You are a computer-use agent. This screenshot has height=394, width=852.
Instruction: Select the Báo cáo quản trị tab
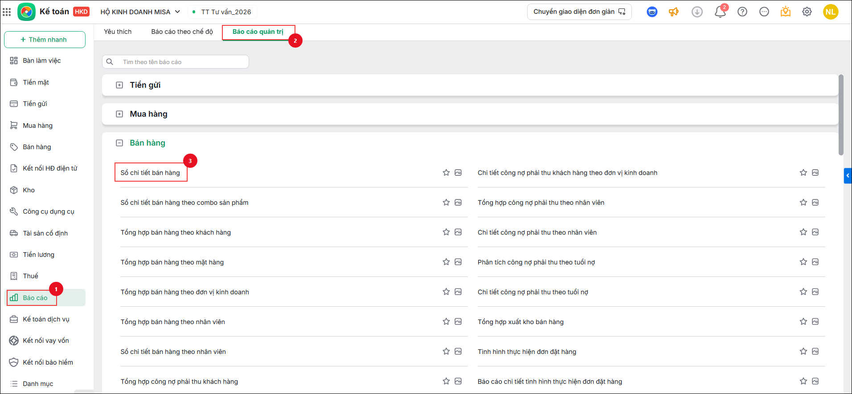(x=258, y=32)
